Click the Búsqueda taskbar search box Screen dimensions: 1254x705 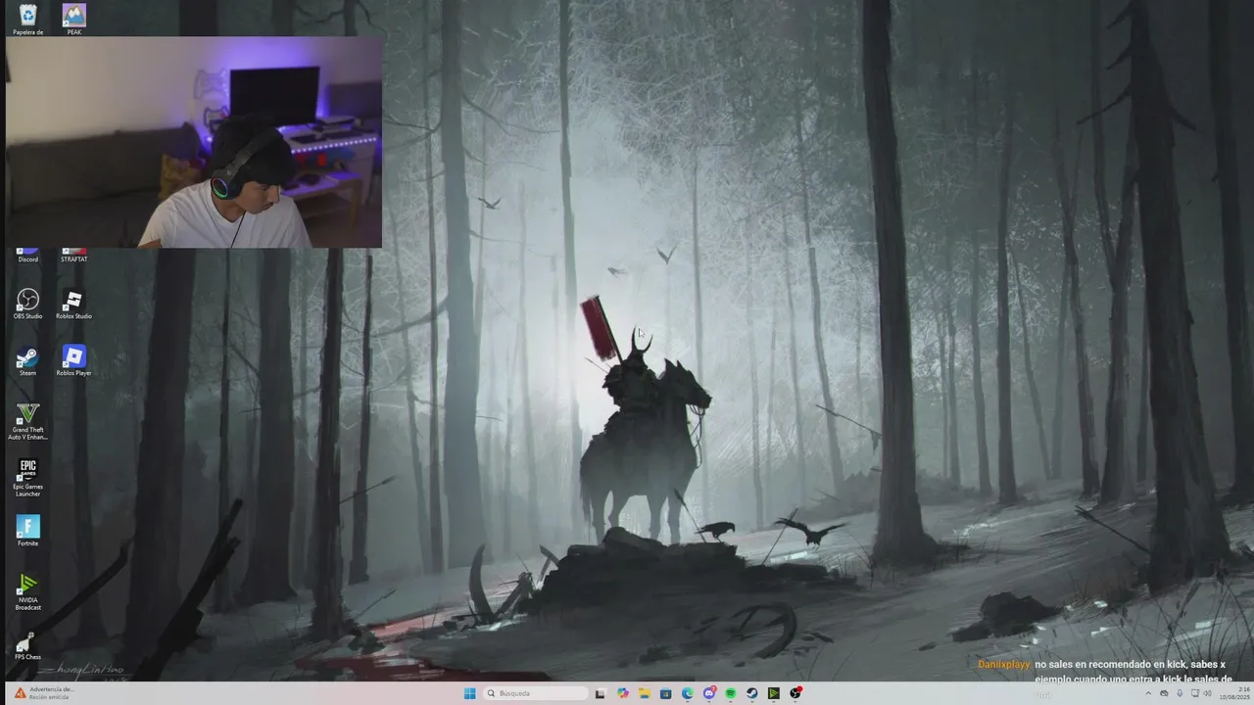coord(536,693)
